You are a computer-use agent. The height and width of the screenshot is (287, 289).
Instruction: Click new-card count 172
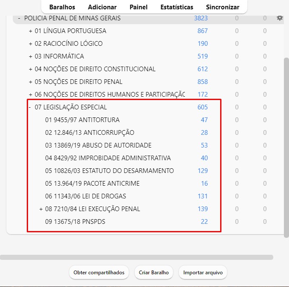(x=203, y=95)
